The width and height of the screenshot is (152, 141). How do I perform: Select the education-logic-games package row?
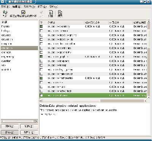pos(93,70)
